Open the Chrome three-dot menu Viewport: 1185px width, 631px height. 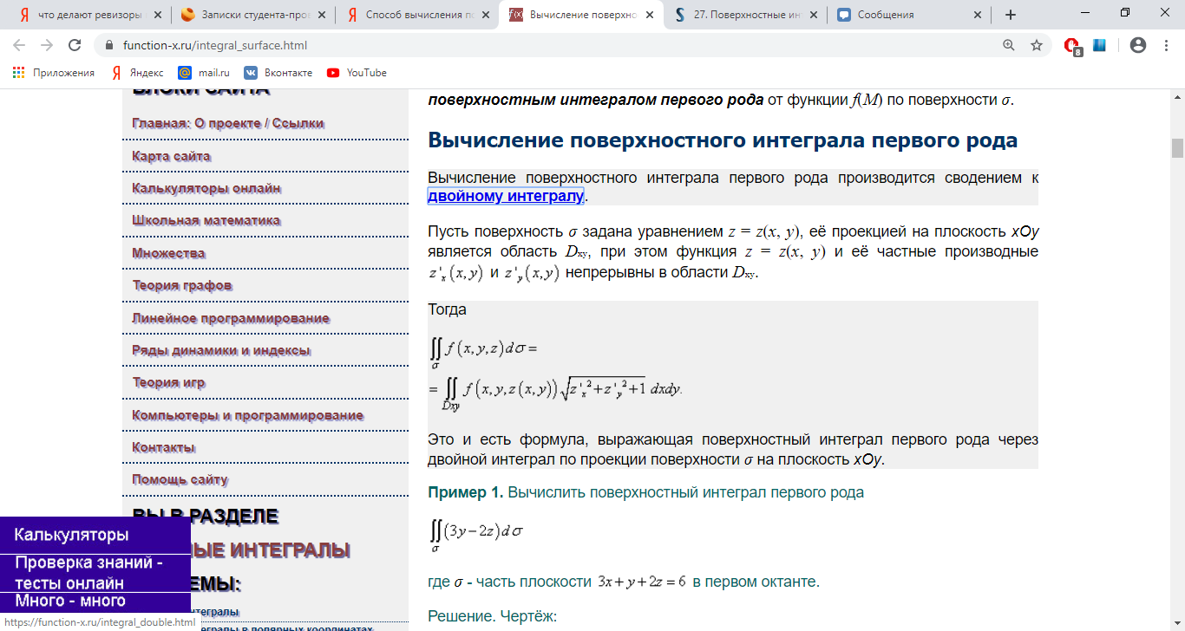coord(1165,45)
